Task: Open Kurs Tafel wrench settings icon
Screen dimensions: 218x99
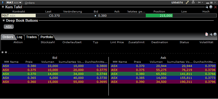Action: tap(207, 7)
